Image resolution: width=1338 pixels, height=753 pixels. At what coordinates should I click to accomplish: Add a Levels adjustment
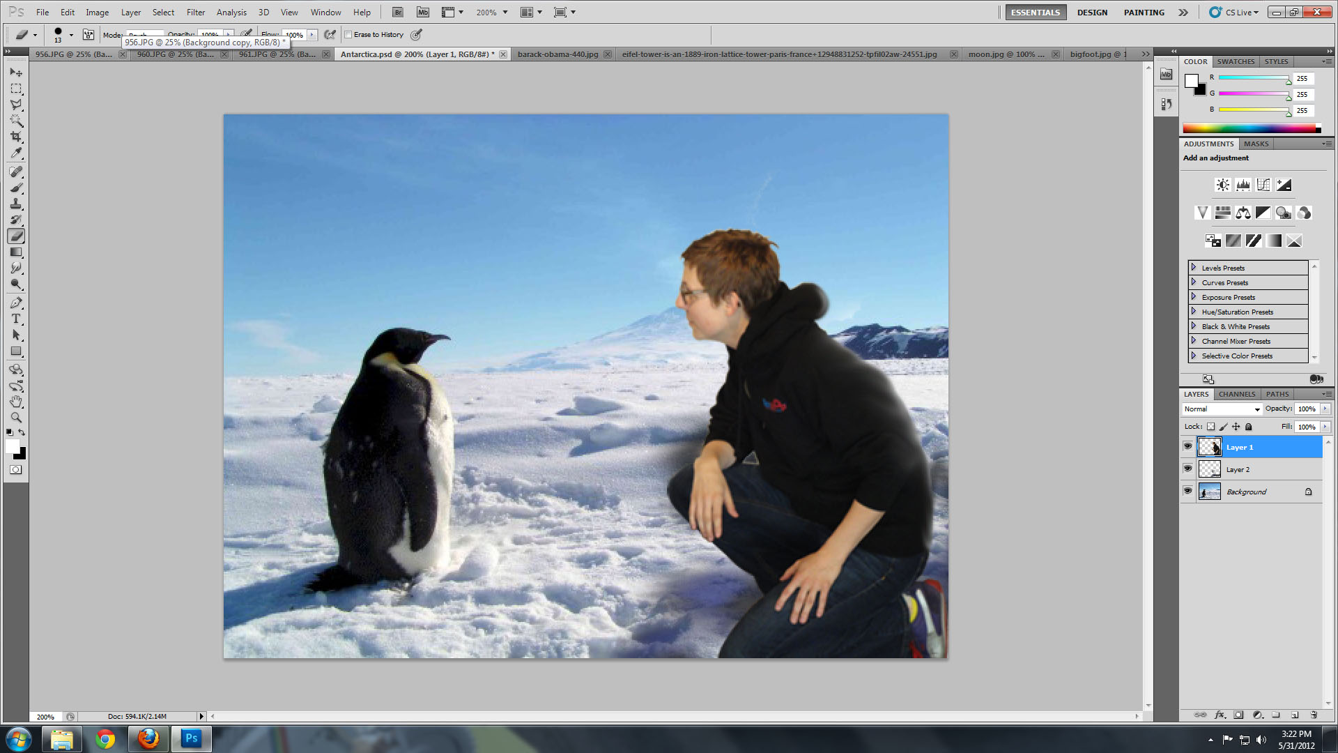point(1243,185)
